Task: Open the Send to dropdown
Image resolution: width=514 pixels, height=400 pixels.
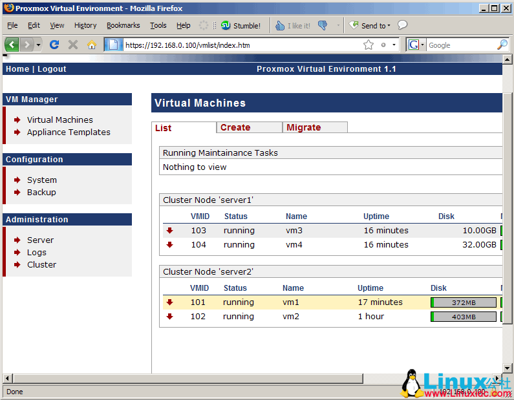Action: [370, 26]
